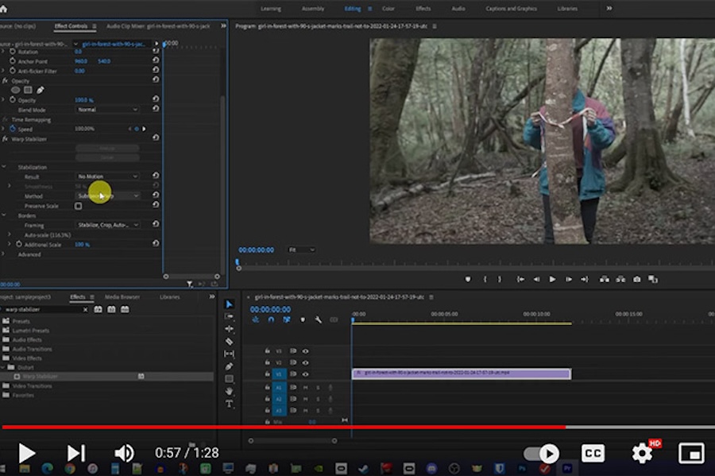Expand the Advanced section
715x476 pixels.
(3, 254)
